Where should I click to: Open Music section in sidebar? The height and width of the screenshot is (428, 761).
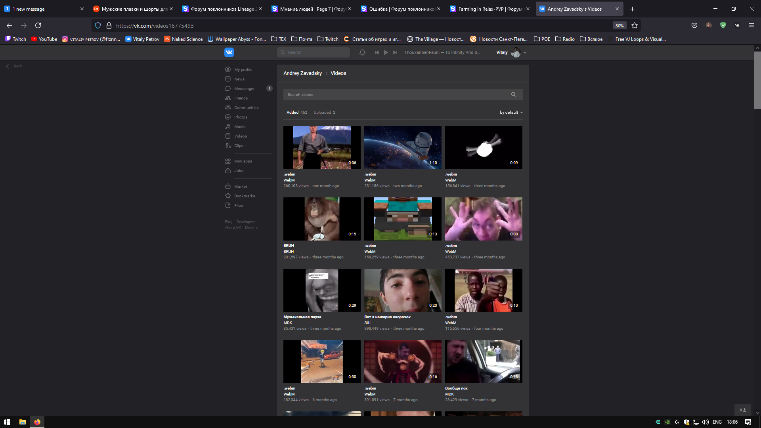[x=239, y=127]
